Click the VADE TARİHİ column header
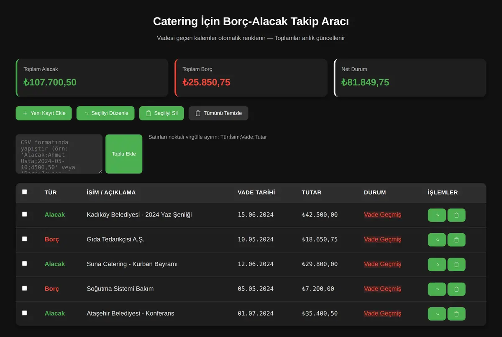 256,193
